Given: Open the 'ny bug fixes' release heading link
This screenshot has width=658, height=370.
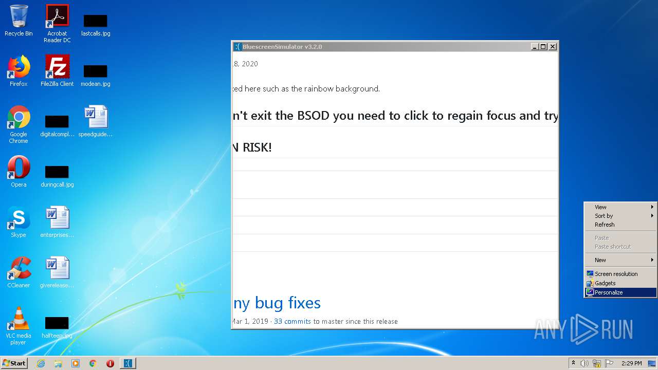Looking at the screenshot, I should tap(277, 303).
